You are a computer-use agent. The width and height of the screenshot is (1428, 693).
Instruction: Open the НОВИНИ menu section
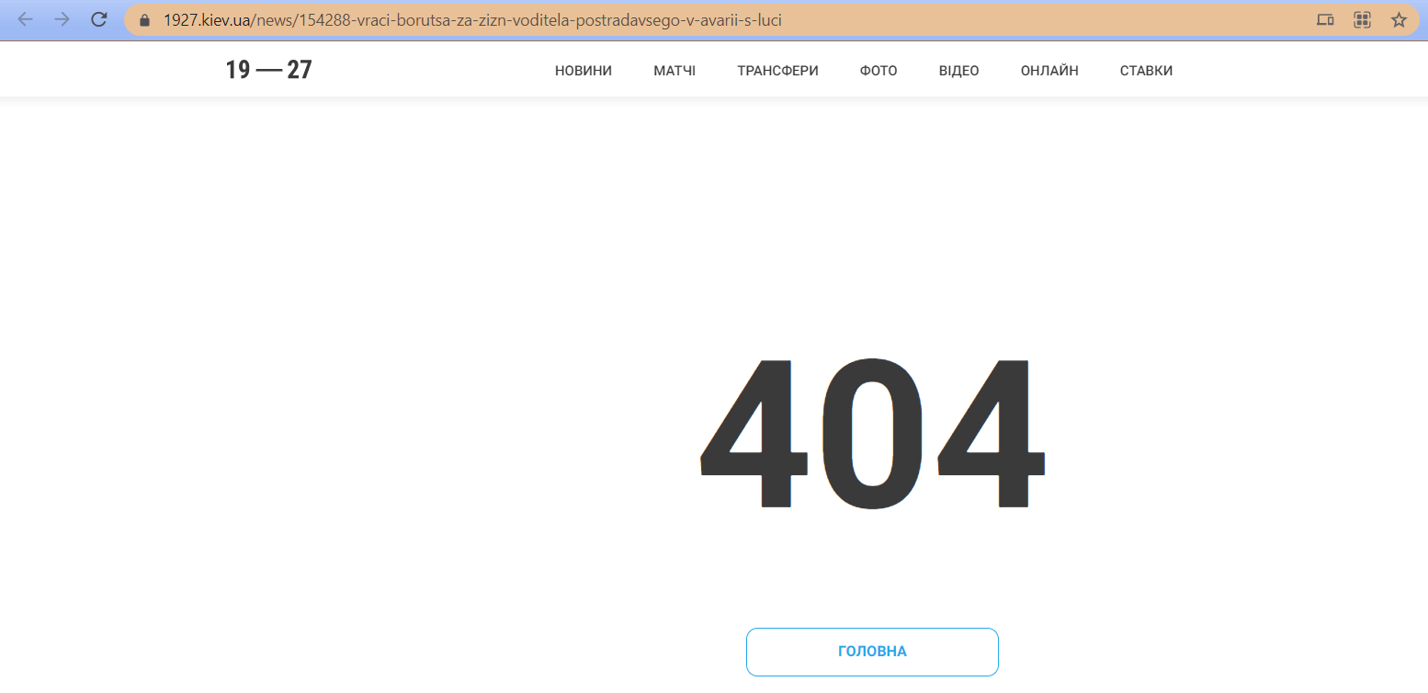[584, 71]
